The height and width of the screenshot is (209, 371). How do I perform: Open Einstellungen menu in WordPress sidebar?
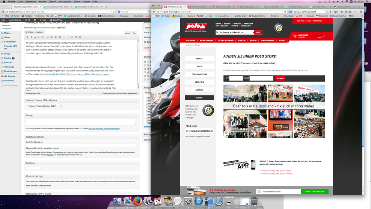coord(10,71)
